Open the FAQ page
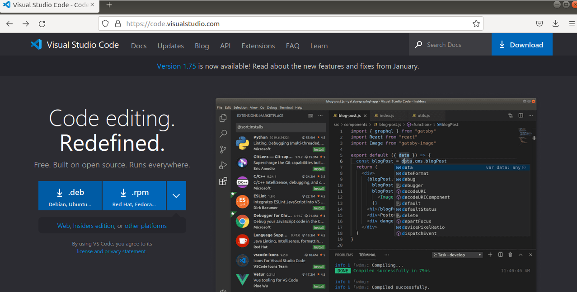 pos(293,46)
